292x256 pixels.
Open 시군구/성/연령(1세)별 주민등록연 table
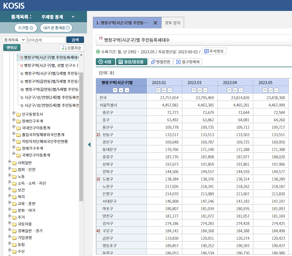pyautogui.click(x=51, y=97)
